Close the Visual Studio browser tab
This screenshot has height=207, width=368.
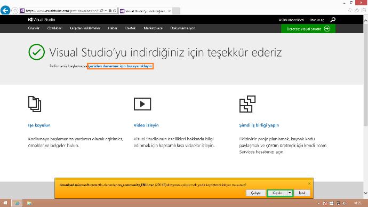point(170,11)
